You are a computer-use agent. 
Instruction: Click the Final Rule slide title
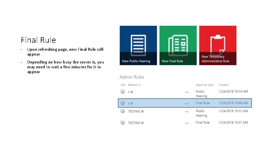[x=38, y=40]
